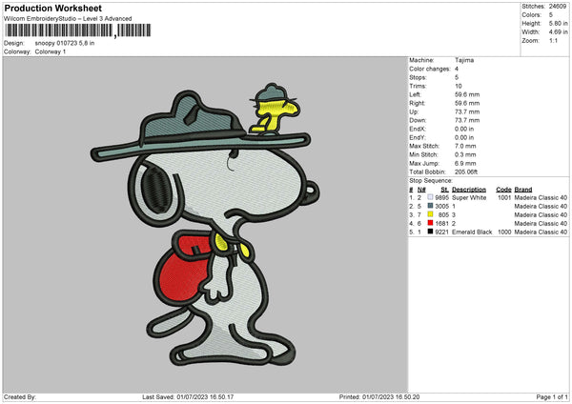Click stitch count "1681" in row 4
This screenshot has height=404, width=572.
coord(441,224)
